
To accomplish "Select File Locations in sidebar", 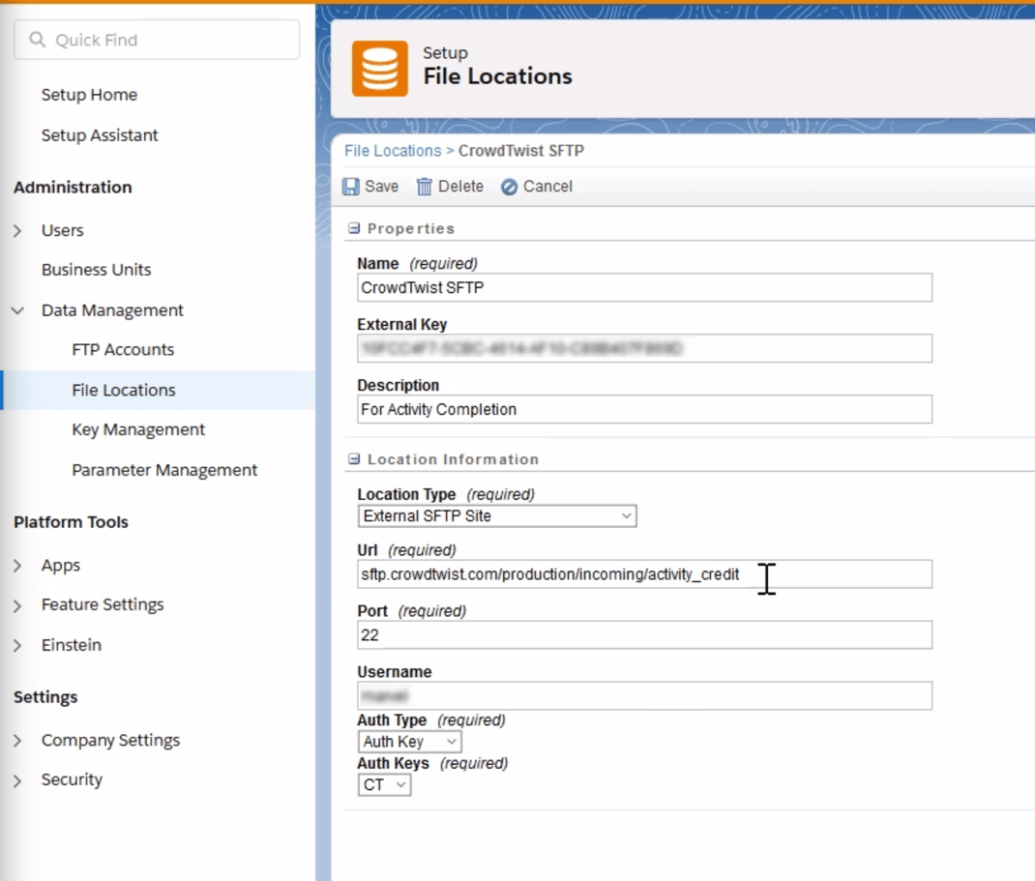I will tap(124, 390).
